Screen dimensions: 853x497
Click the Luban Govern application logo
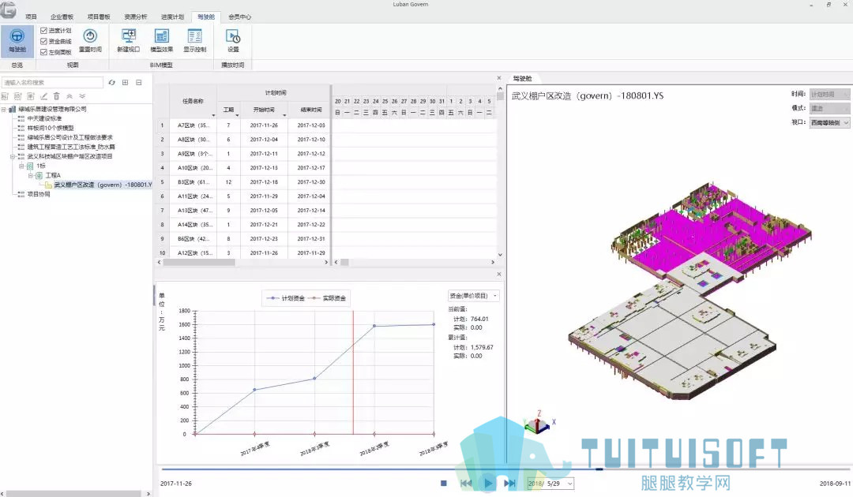click(8, 8)
